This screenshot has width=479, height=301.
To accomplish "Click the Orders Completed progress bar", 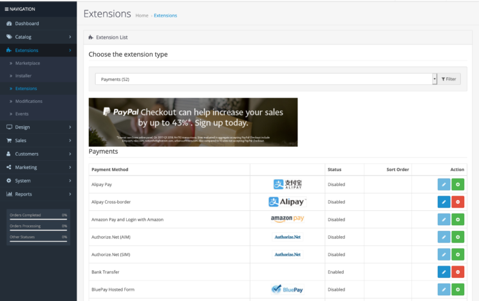I will point(38,219).
